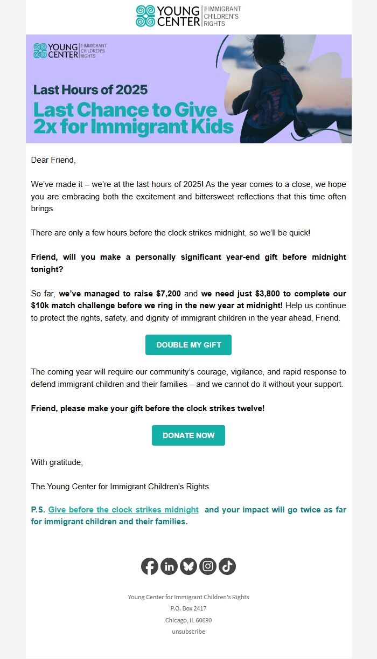Open the TikTok social icon
Image resolution: width=377 pixels, height=659 pixels.
(x=227, y=566)
